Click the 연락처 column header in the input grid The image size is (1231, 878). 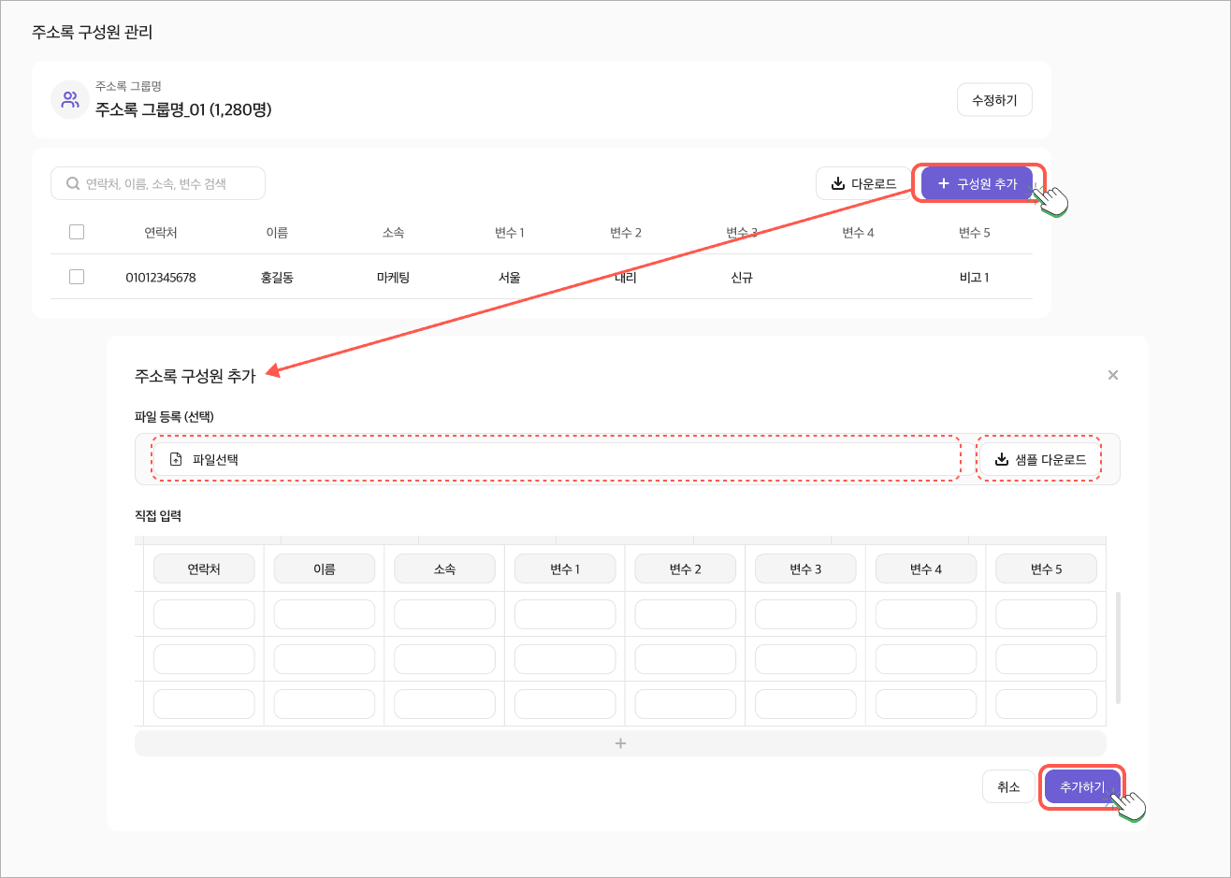click(204, 569)
